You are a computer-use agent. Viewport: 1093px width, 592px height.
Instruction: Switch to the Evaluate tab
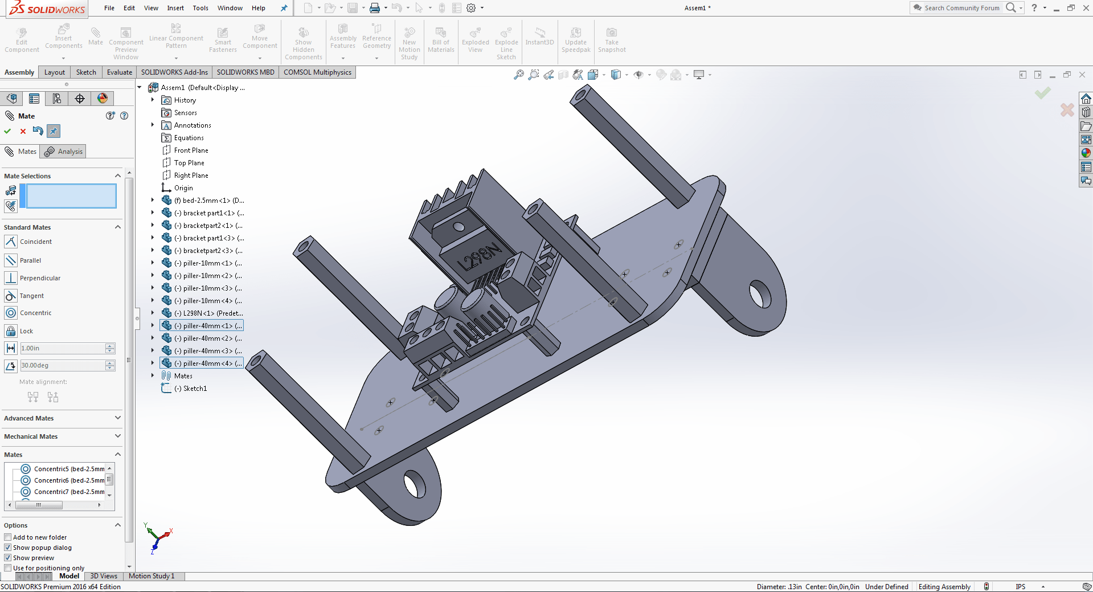click(x=120, y=72)
